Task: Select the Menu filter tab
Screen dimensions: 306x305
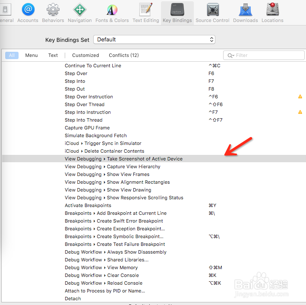Action: [32, 55]
